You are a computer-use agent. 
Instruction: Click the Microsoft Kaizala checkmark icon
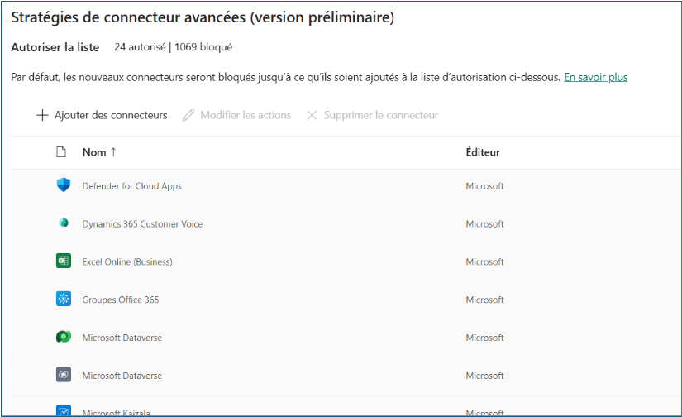click(x=63, y=411)
